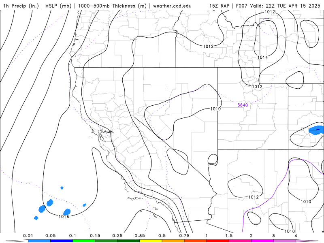Click the '15Z RAP' model run label

pos(219,6)
